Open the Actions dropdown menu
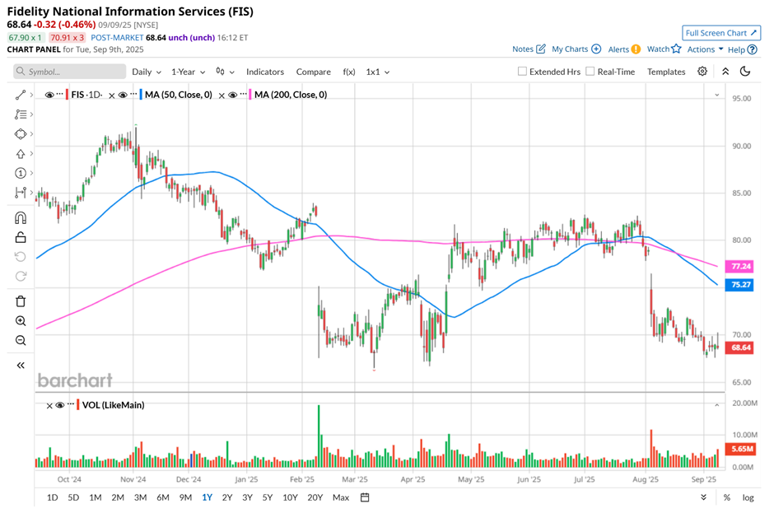Viewport: 774px width, 508px height. pos(706,49)
